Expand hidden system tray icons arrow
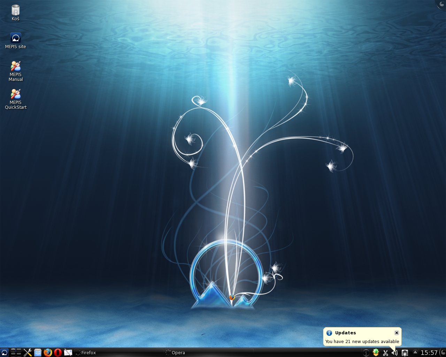The image size is (446, 357). (415, 352)
